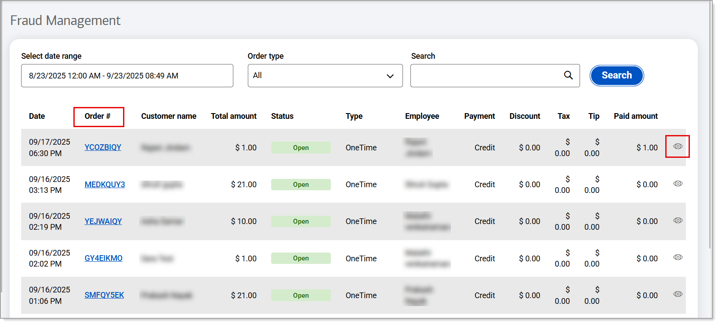Screen dimensions: 718x324
Task: Show details with eye icon for SMFQY5EK
Action: pyautogui.click(x=678, y=294)
